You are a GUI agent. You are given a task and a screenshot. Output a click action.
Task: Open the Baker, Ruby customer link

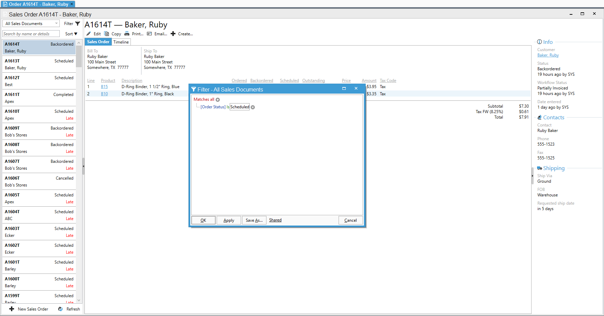coord(548,55)
